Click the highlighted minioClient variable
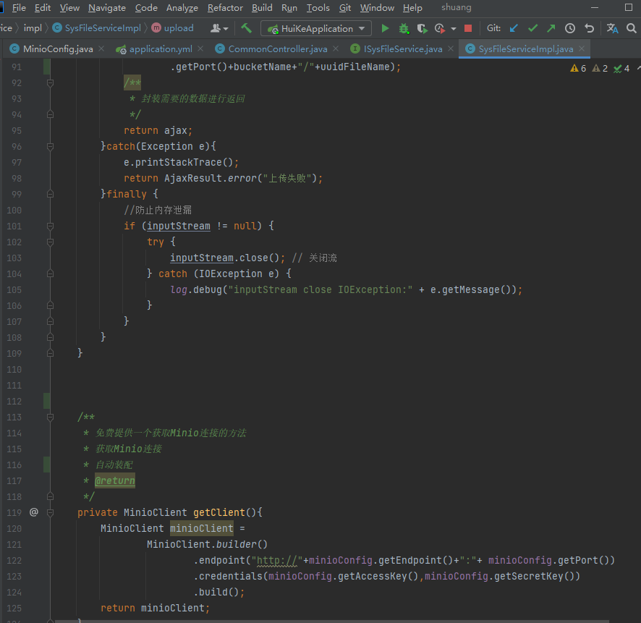 (202, 528)
